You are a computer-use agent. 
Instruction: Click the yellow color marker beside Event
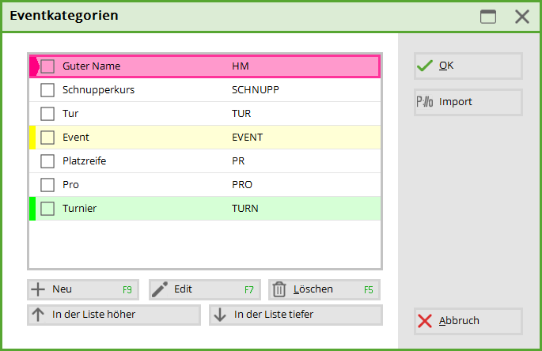point(32,138)
